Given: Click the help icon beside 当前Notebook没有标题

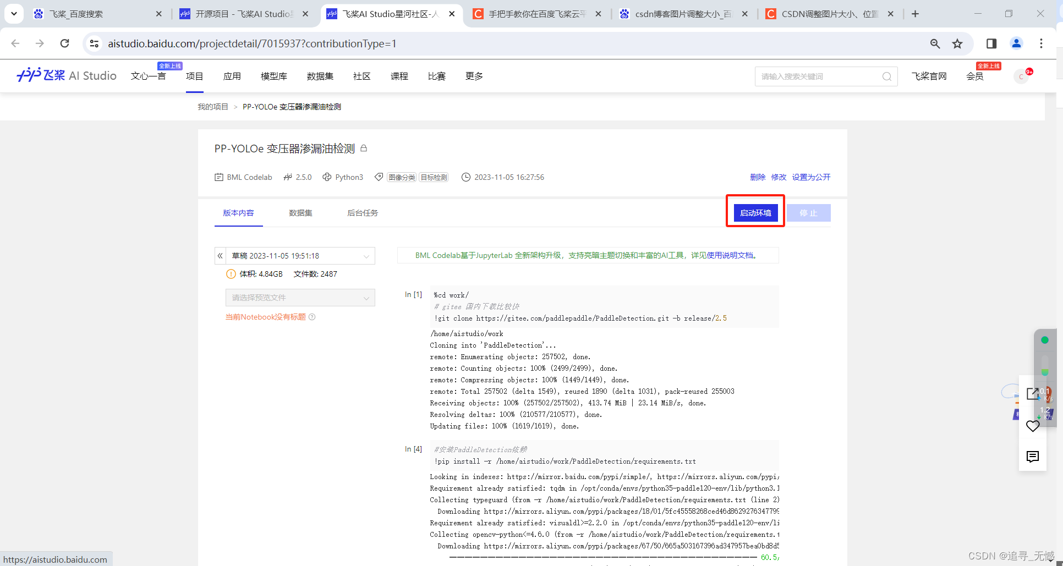Looking at the screenshot, I should pyautogui.click(x=312, y=317).
